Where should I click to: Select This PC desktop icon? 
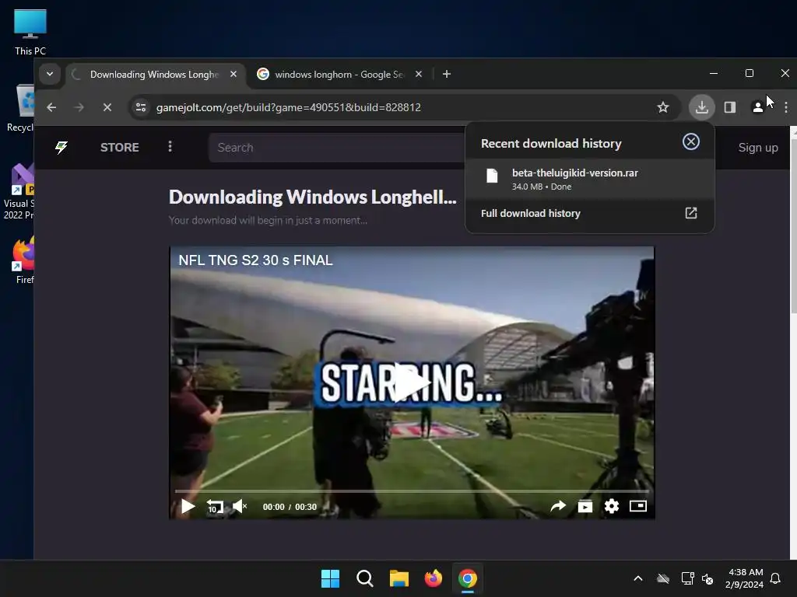(30, 32)
